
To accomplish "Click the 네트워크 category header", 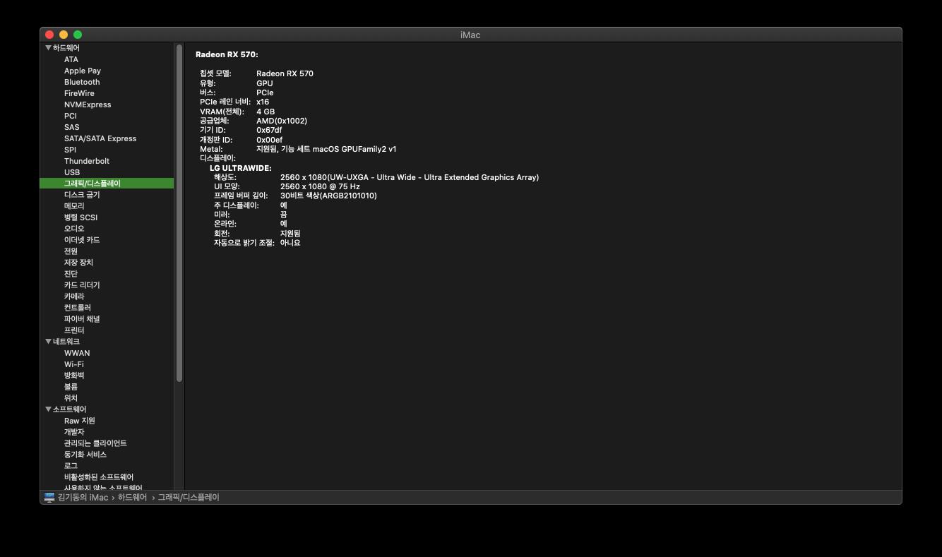I will 66,342.
